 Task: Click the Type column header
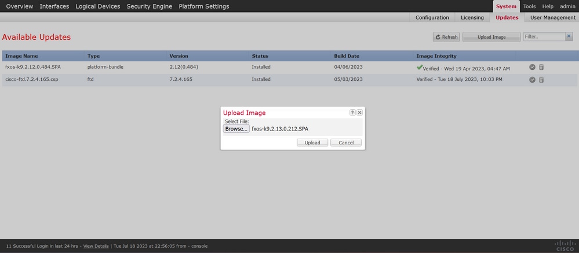[93, 56]
